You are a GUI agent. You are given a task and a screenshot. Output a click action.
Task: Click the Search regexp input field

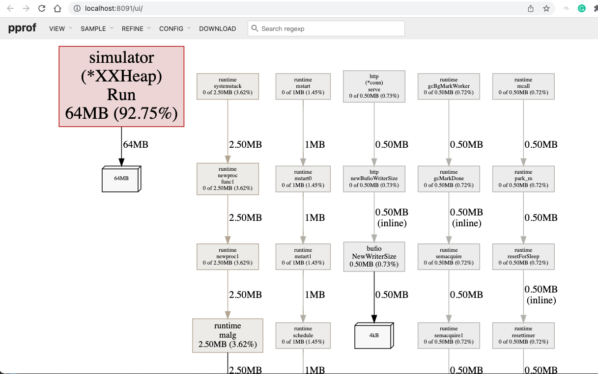pyautogui.click(x=326, y=28)
